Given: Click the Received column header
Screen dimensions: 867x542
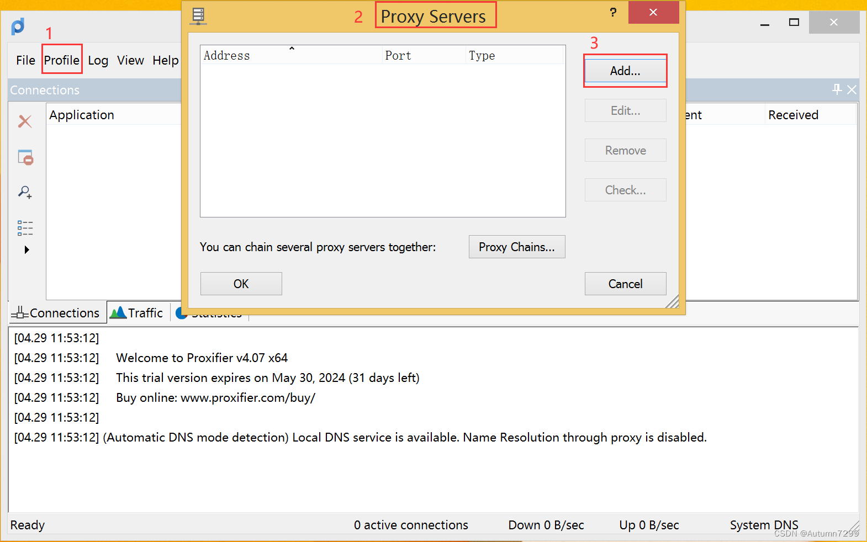Looking at the screenshot, I should 810,115.
